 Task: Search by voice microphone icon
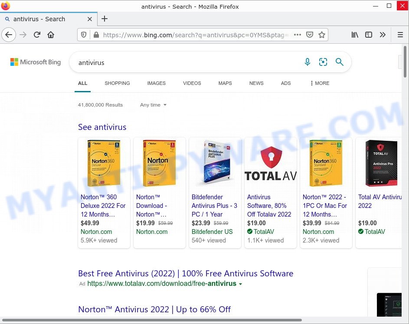(x=308, y=62)
